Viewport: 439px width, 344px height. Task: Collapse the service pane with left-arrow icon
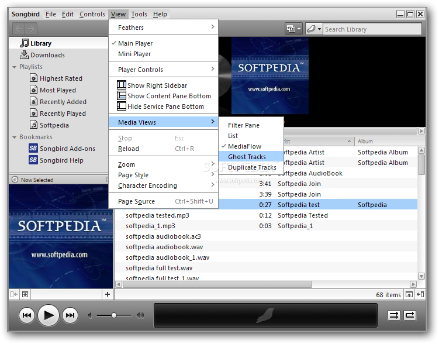[14, 294]
